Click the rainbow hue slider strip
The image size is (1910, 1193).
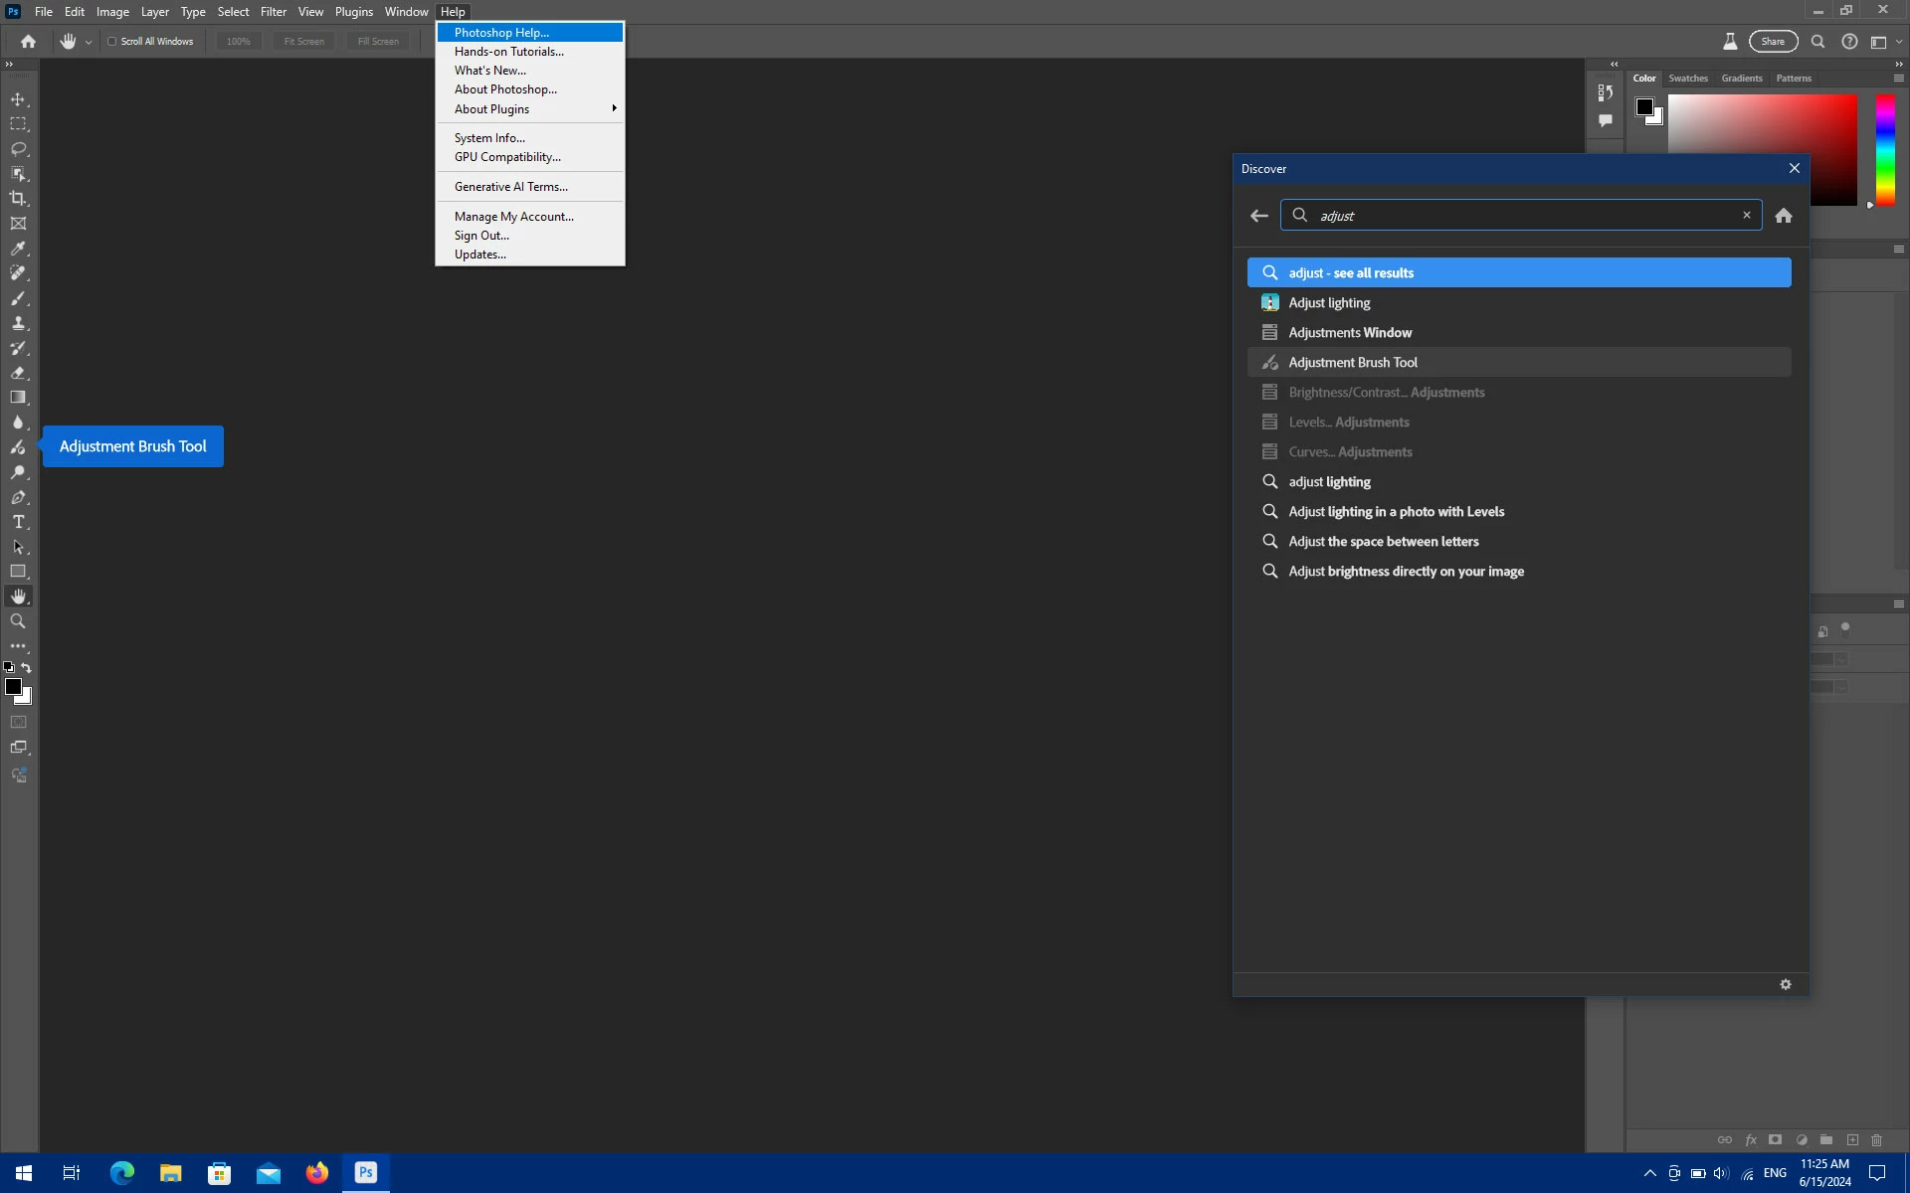(x=1885, y=149)
